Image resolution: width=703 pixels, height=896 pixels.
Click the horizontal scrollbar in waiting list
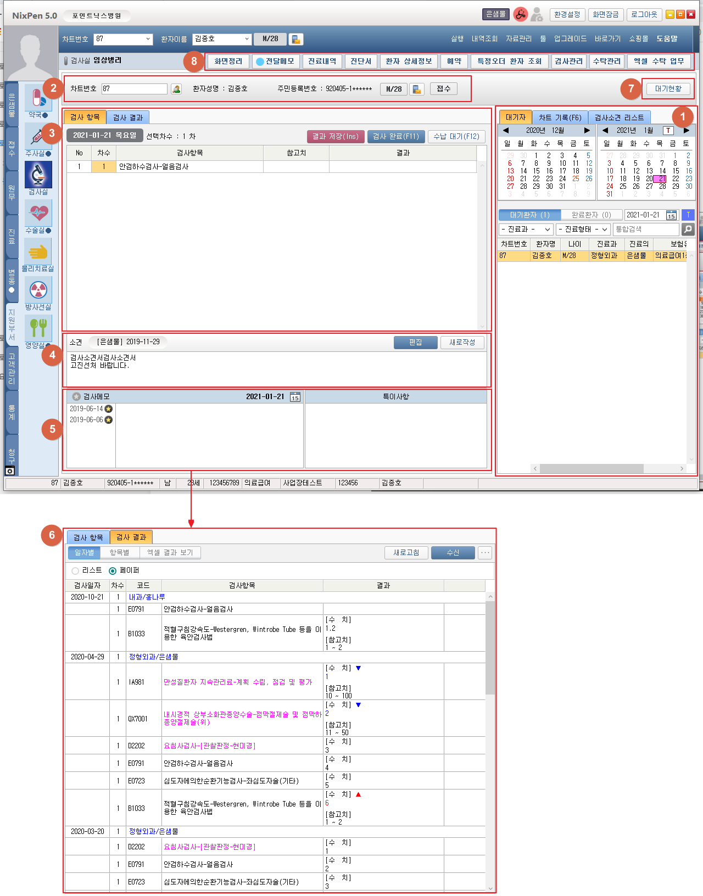pos(592,468)
